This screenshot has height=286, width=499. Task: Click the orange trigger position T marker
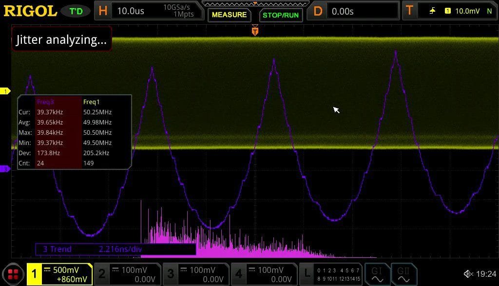(255, 31)
